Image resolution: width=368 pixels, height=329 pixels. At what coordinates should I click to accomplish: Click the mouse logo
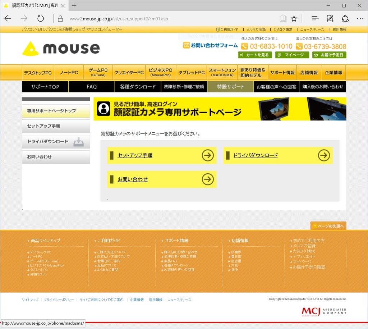pyautogui.click(x=61, y=49)
